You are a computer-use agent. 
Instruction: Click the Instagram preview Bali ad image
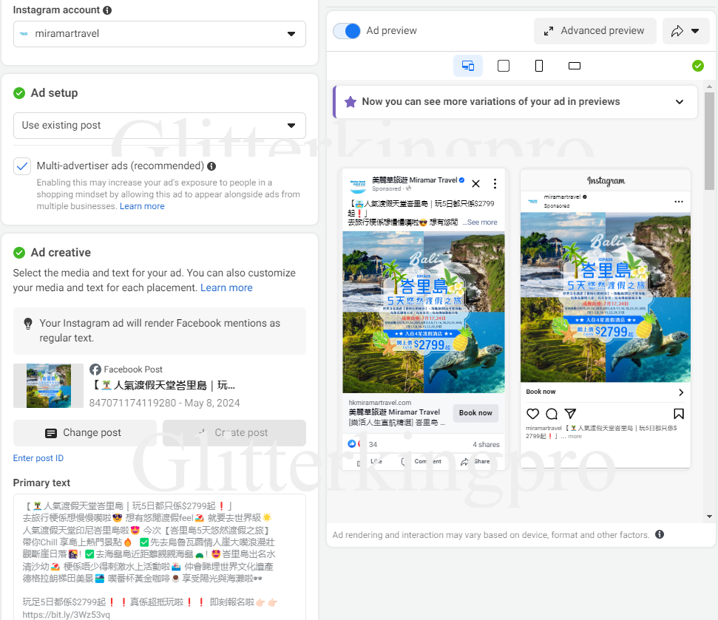coord(606,297)
